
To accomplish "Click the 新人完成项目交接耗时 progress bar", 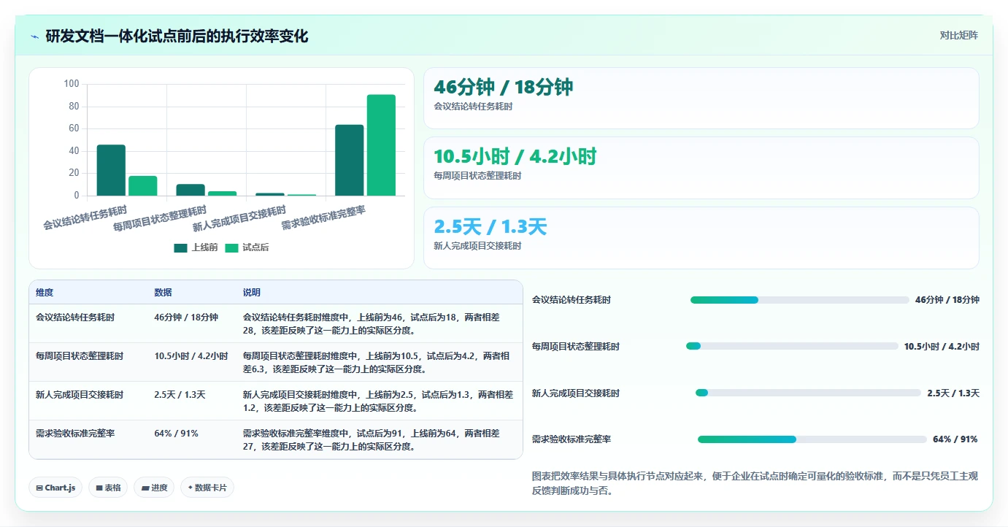I will [x=808, y=393].
